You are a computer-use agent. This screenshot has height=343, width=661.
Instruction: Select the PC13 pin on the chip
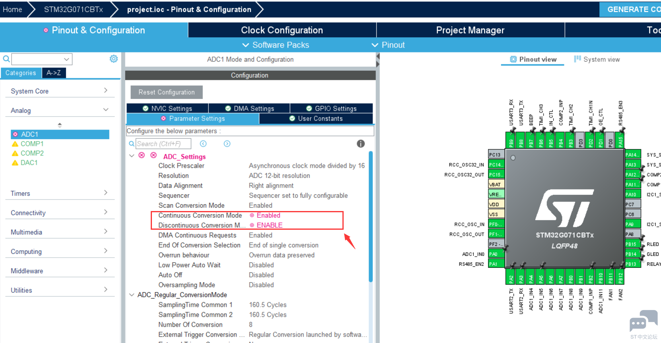point(496,155)
